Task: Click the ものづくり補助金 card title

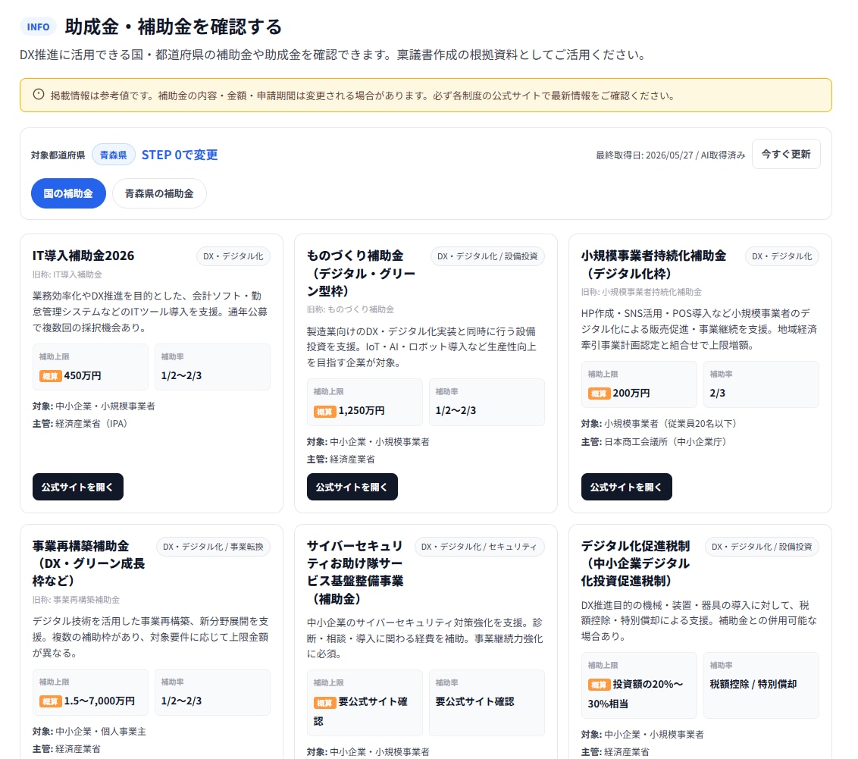Action: pyautogui.click(x=361, y=273)
